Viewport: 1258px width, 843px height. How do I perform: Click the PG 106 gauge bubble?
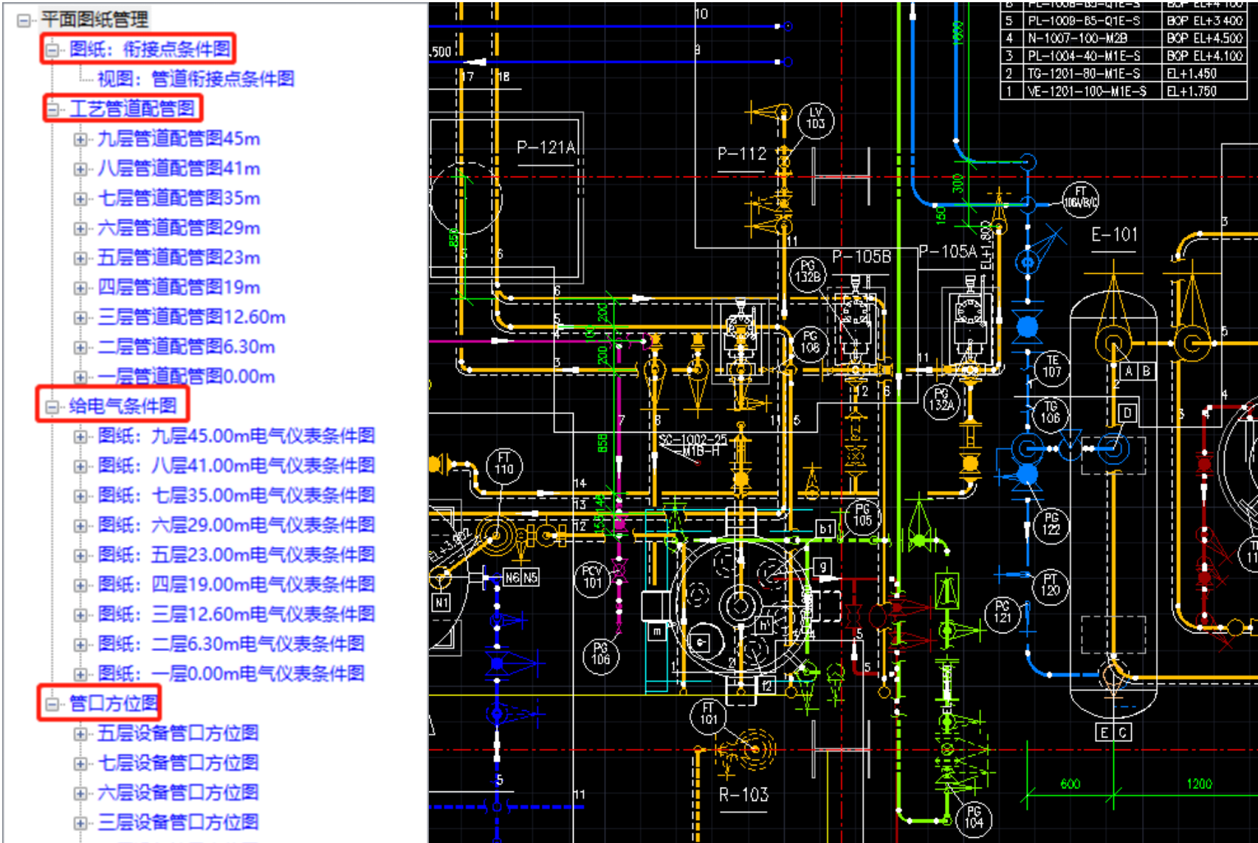point(601,654)
